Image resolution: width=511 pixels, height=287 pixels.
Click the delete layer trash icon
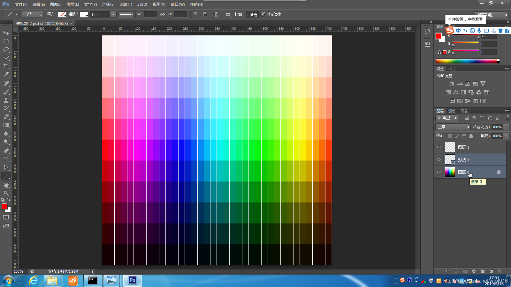coord(500,271)
